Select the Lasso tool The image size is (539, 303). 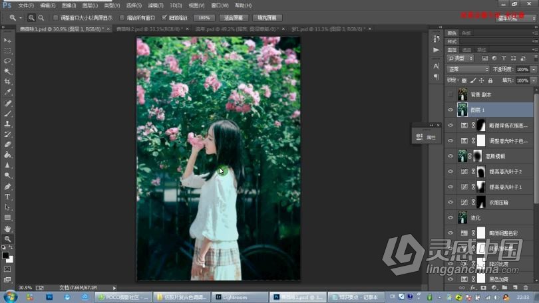pos(7,61)
